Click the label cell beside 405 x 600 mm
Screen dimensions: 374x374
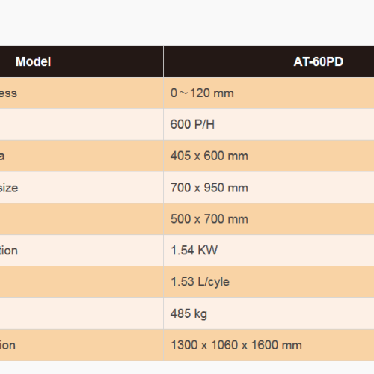point(82,156)
